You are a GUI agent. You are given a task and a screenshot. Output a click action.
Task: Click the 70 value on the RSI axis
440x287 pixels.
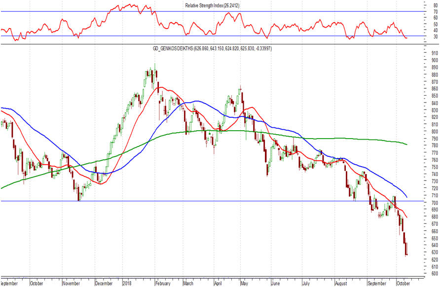coord(436,12)
